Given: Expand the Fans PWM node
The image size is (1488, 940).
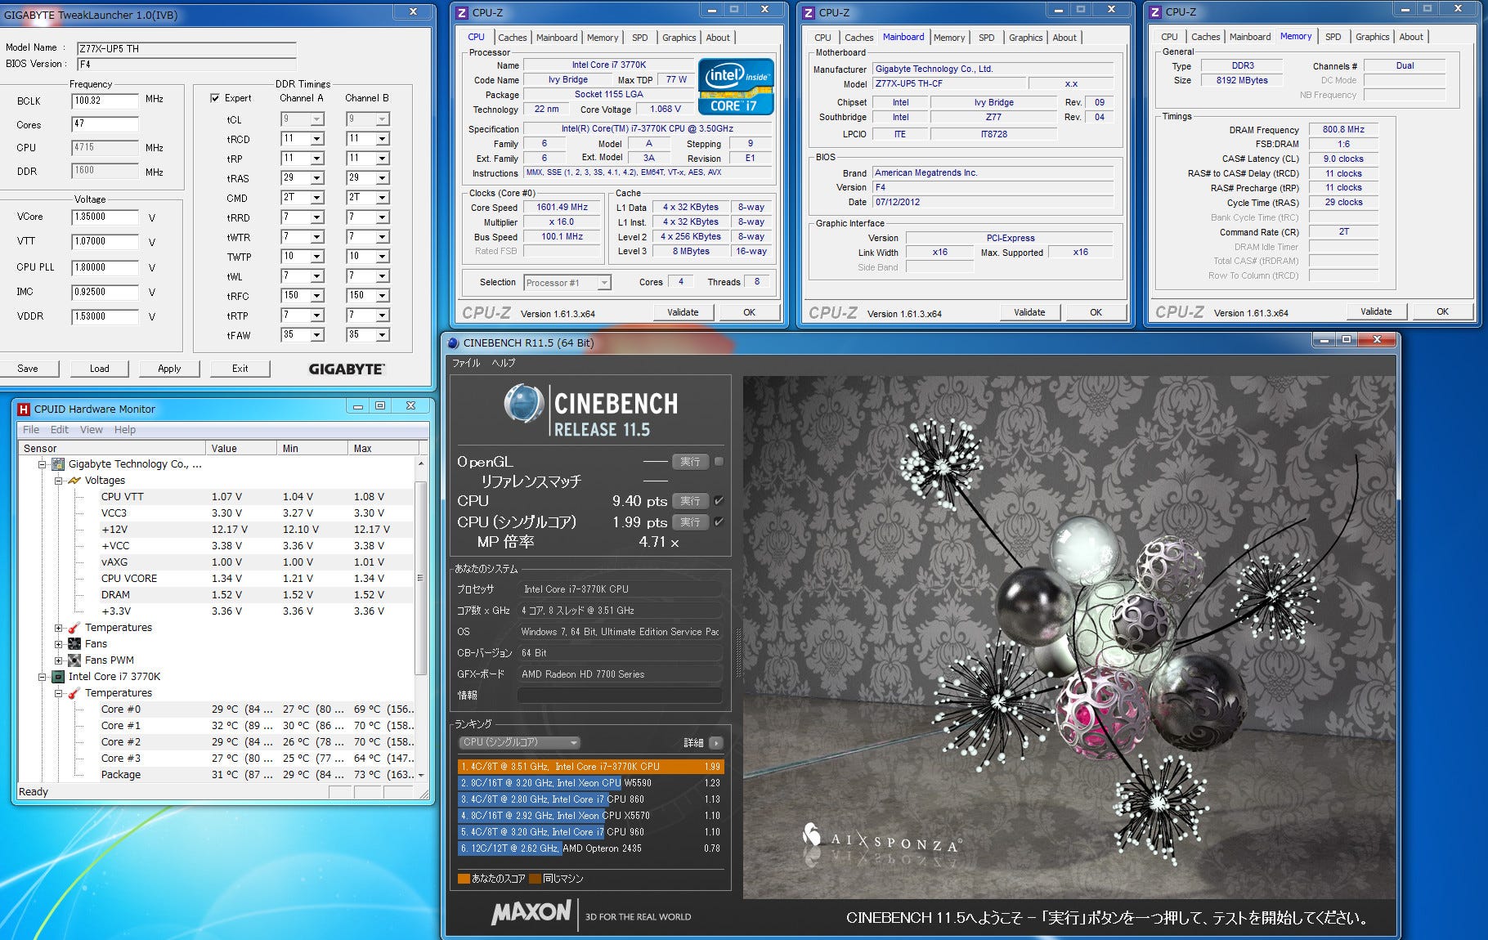Looking at the screenshot, I should [x=58, y=660].
